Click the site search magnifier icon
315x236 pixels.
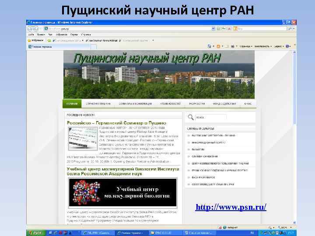[190, 117]
